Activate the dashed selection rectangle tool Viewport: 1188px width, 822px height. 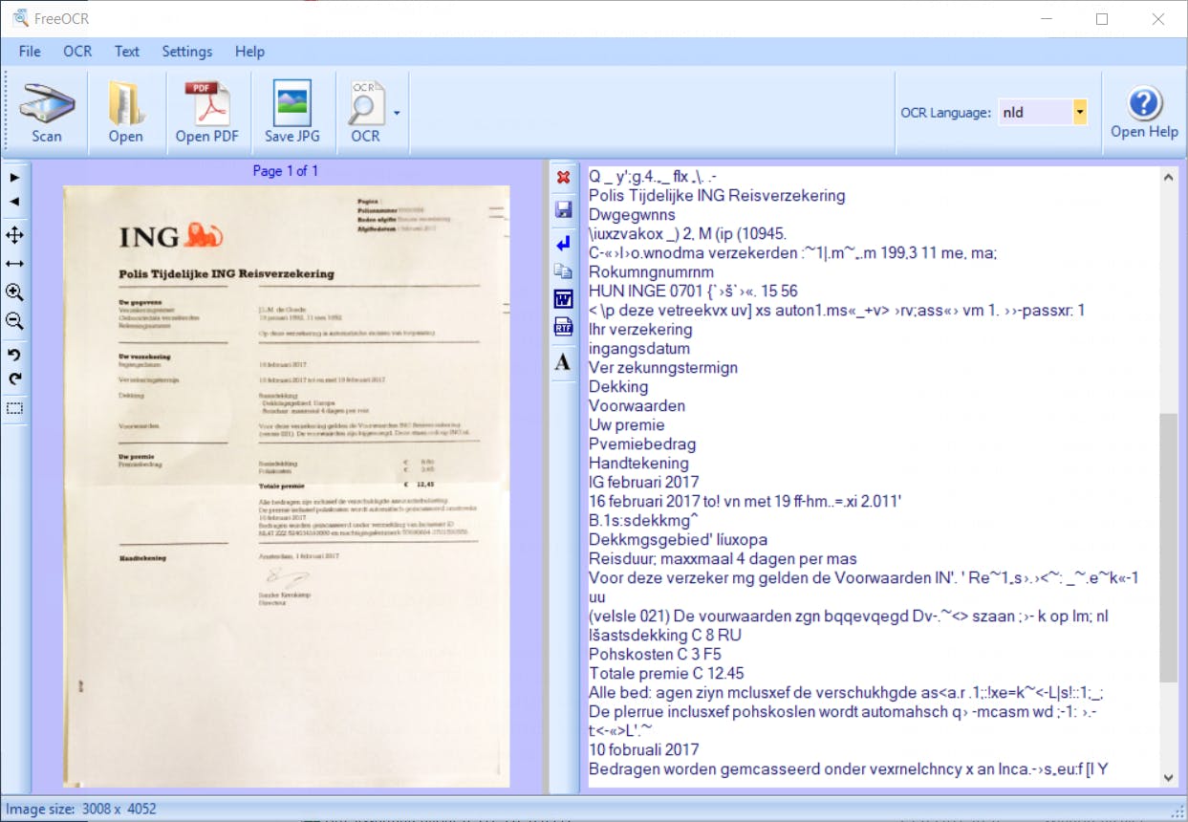pos(14,408)
